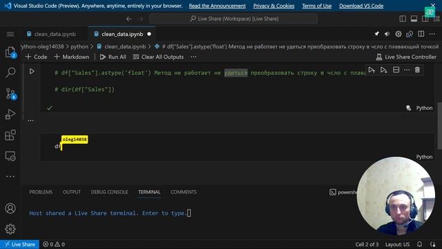Change first cell's Python language mode
The width and height of the screenshot is (442, 249).
tap(424, 108)
